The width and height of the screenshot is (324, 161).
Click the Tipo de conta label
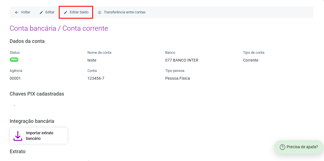tap(254, 52)
